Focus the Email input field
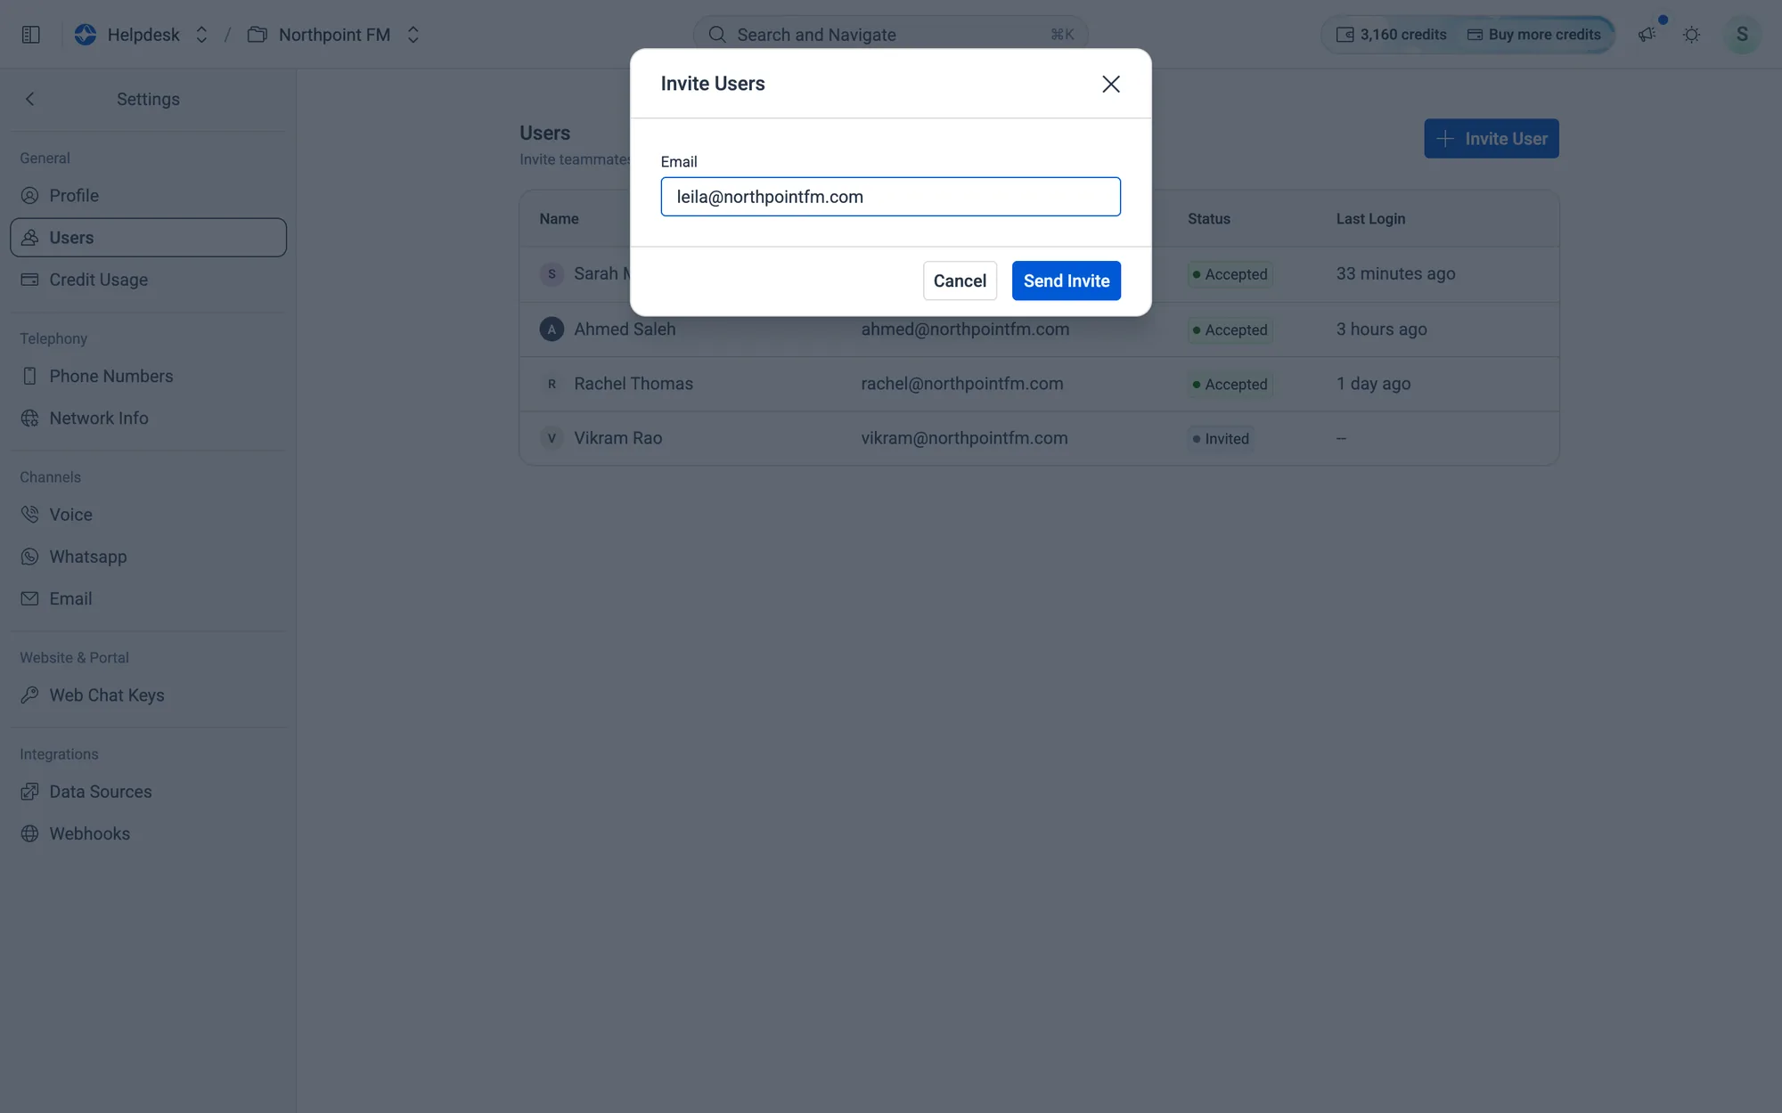The width and height of the screenshot is (1782, 1113). [890, 197]
